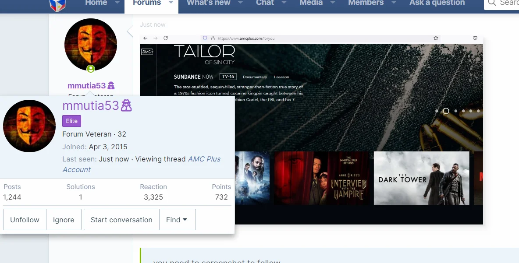This screenshot has width=519, height=263.
Task: Click the Just now post timestamp
Action: coord(153,25)
